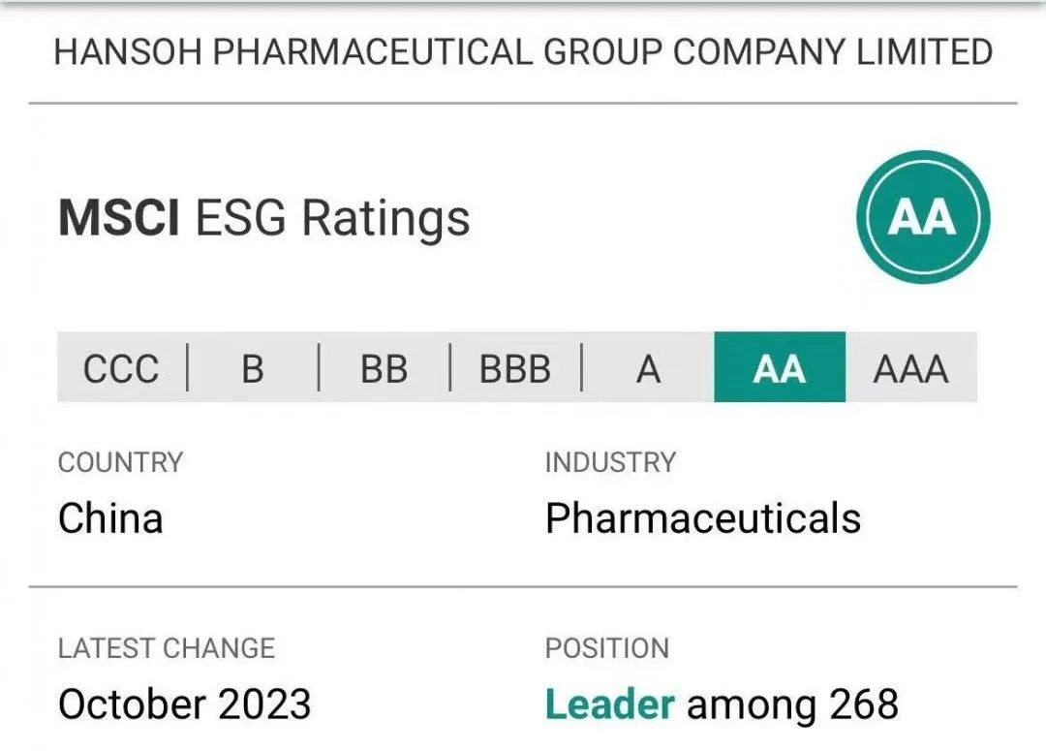Select the single A rating cell
1046x751 pixels.
point(648,368)
